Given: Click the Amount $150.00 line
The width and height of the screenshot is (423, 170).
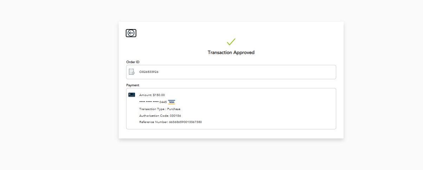Looking at the screenshot, I should 152,95.
